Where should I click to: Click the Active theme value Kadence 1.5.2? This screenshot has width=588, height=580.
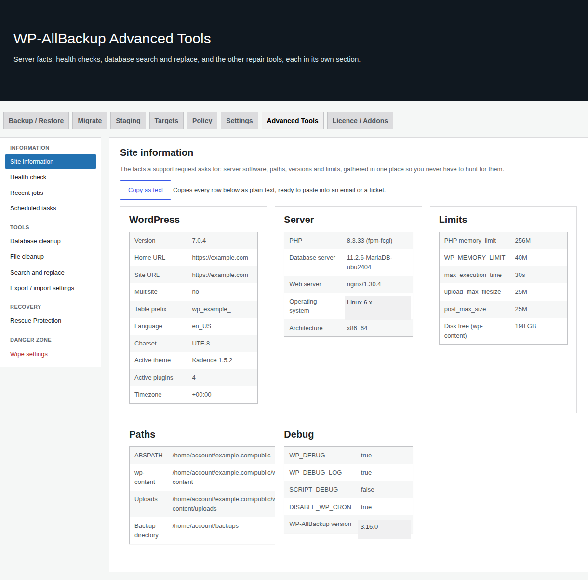click(212, 360)
